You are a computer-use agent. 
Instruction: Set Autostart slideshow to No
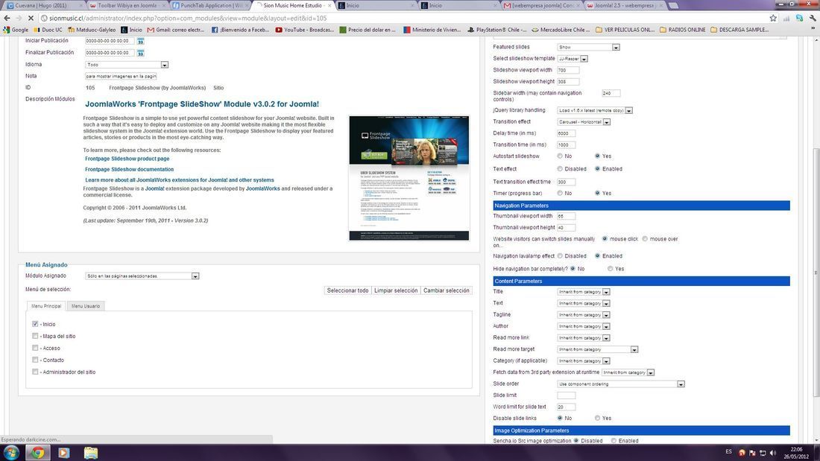click(x=560, y=156)
